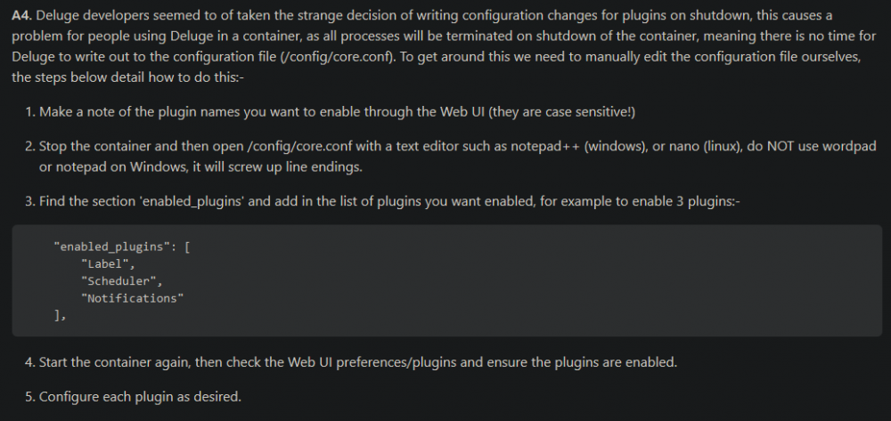891x421 pixels.
Task: Select the "Label" entry in code block
Action: coord(109,263)
